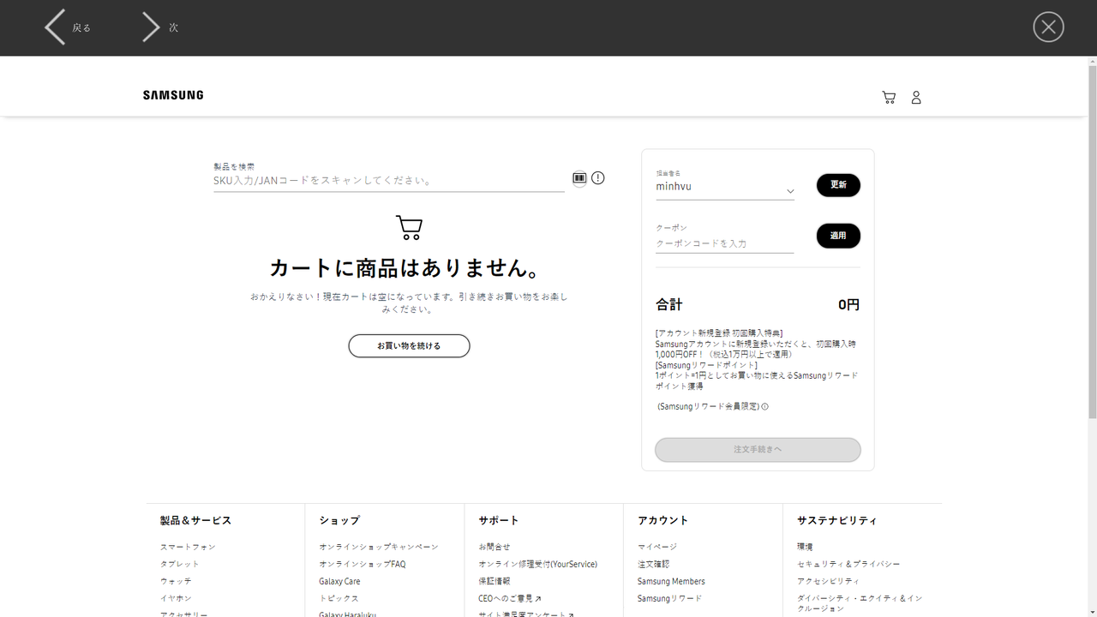Expand the minhvu staff name dropdown

point(725,187)
